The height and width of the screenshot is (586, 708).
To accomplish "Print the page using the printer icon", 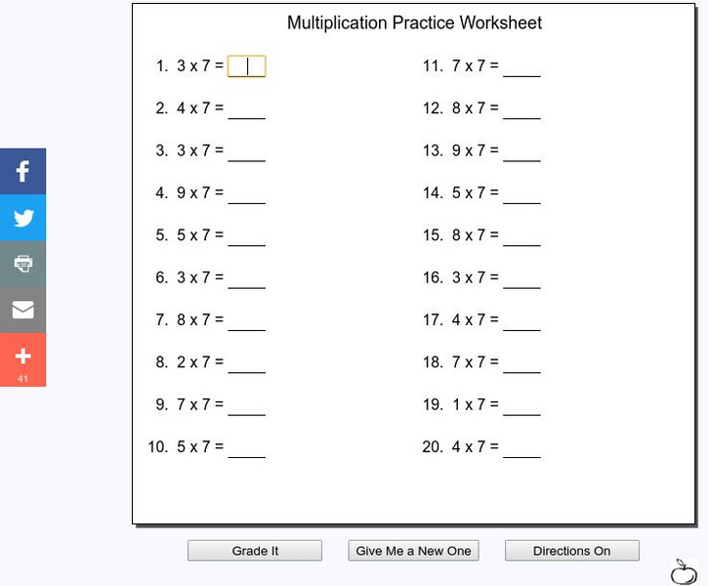I will click(23, 264).
